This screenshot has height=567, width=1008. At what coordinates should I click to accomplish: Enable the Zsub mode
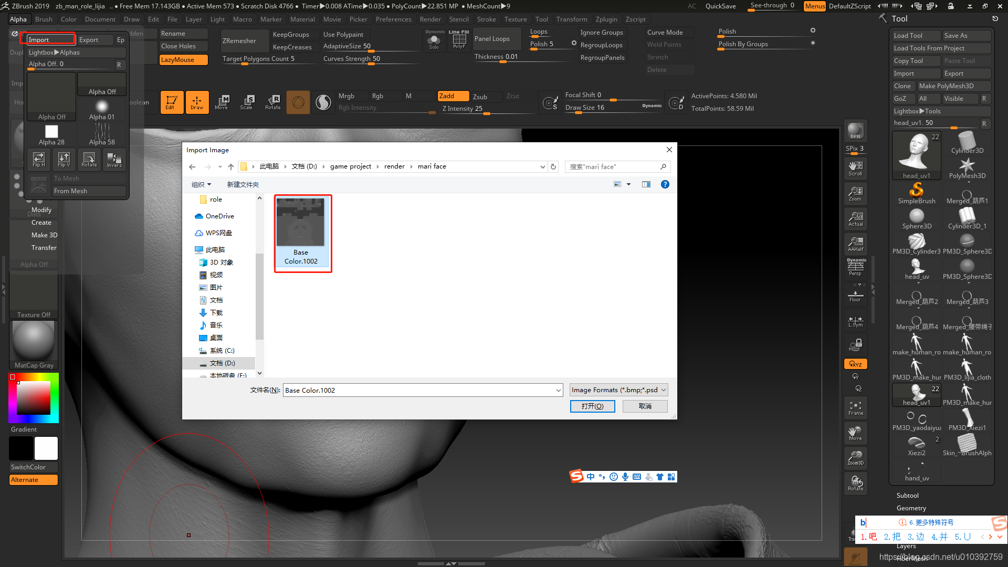(486, 97)
